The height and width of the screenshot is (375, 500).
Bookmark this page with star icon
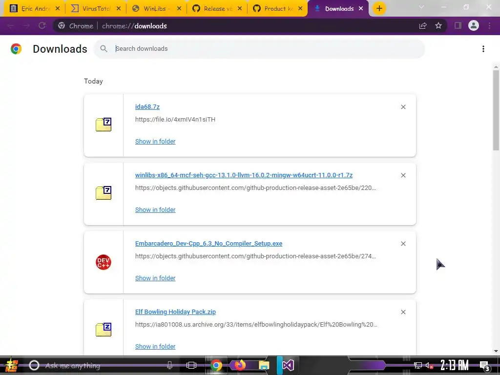click(438, 26)
